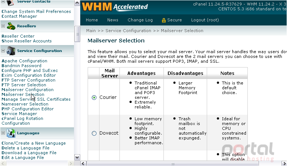
Task: Click the Dovecot label text
Action: click(109, 133)
